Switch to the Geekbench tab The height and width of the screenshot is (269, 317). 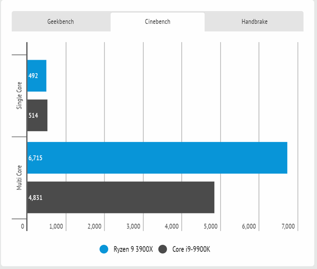[61, 22]
